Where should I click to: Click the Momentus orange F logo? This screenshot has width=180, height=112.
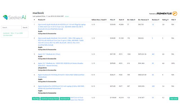pyautogui.click(x=175, y=13)
